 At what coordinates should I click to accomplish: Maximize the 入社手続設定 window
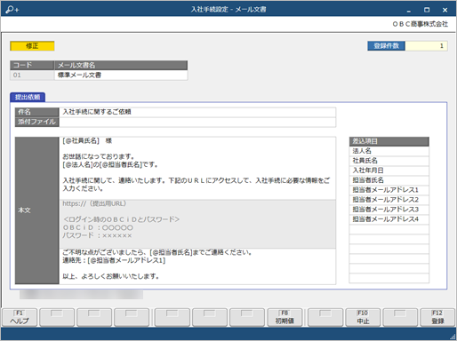point(427,10)
